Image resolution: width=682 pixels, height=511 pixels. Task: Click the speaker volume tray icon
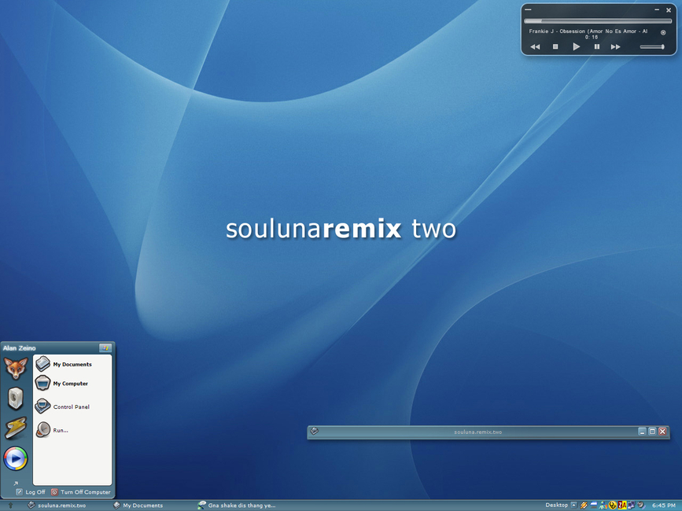[641, 505]
